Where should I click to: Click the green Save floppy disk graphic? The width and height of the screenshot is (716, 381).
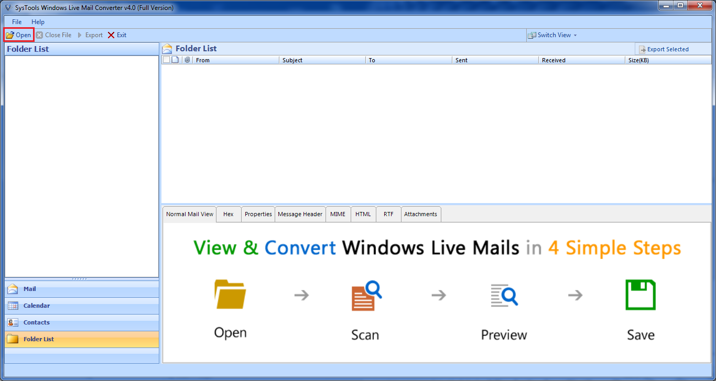click(641, 295)
